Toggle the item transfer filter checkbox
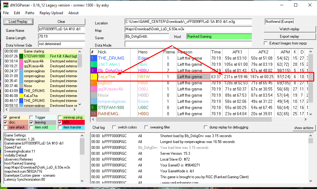This screenshot has width=317, height=189. click(60, 128)
